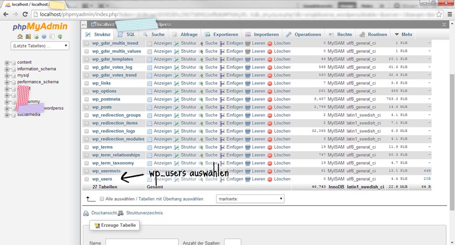The height and width of the screenshot is (245, 455).
Task: Tick the wp_users table checkbox
Action: [x=87, y=179]
